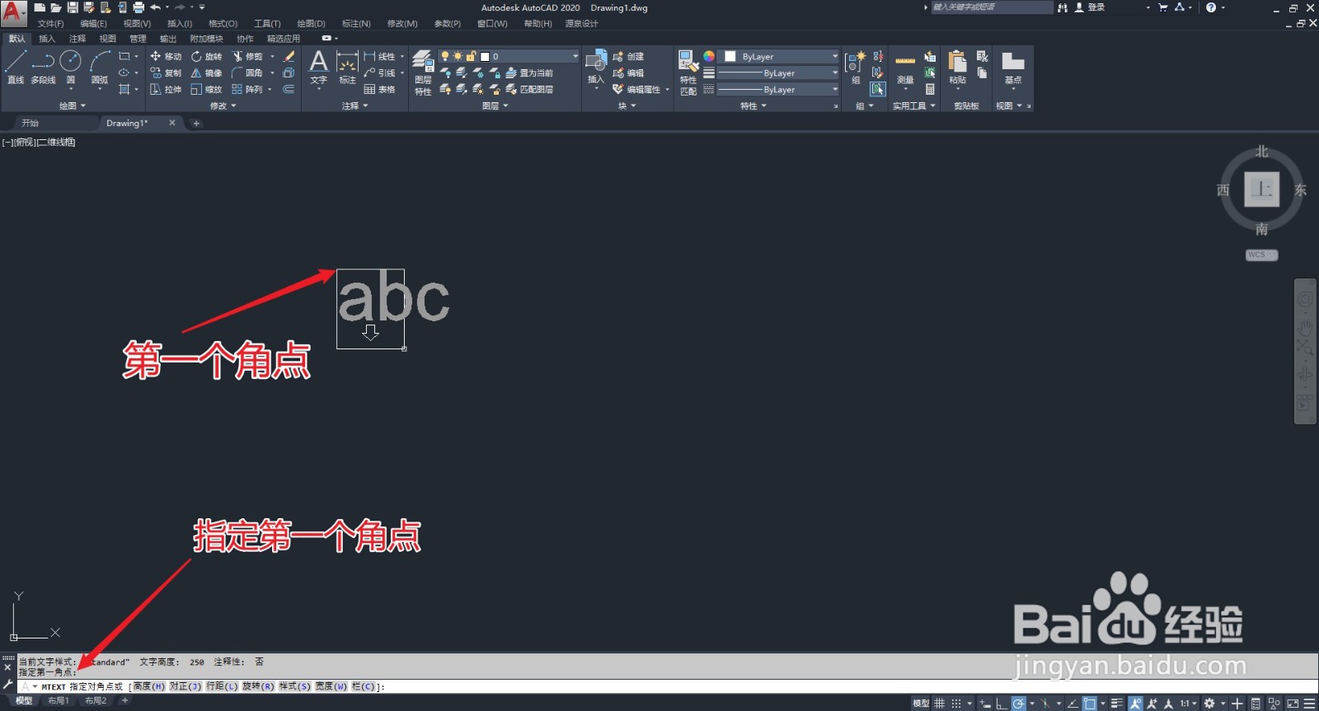
Task: Expand the Modify (修改) panel
Action: tap(223, 105)
